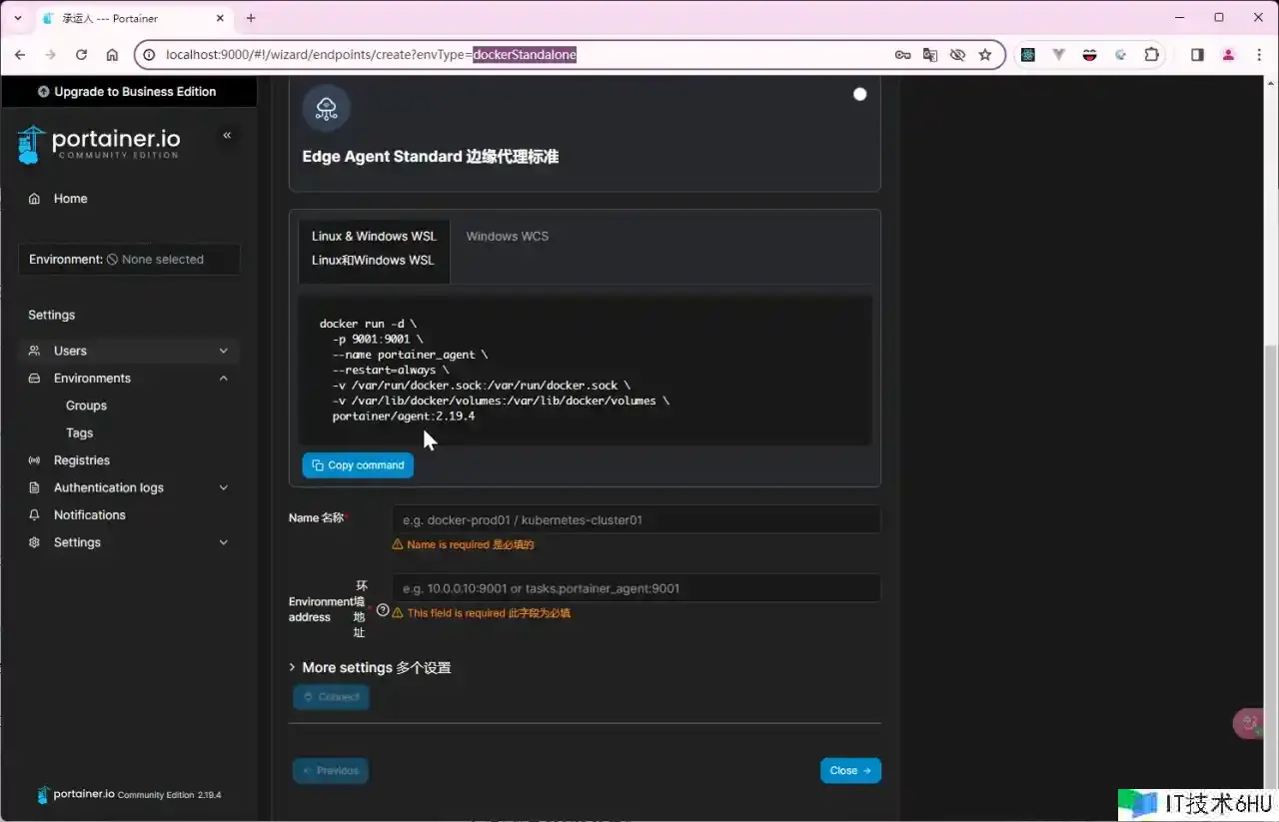Viewport: 1279px width, 822px height.
Task: Open the Chrome profile avatar
Action: (1228, 55)
